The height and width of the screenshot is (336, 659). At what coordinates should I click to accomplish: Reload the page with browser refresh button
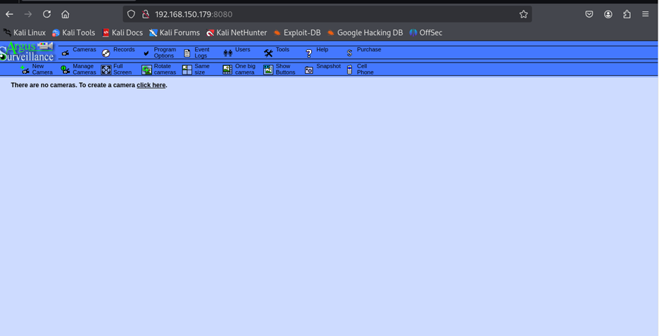click(x=46, y=14)
